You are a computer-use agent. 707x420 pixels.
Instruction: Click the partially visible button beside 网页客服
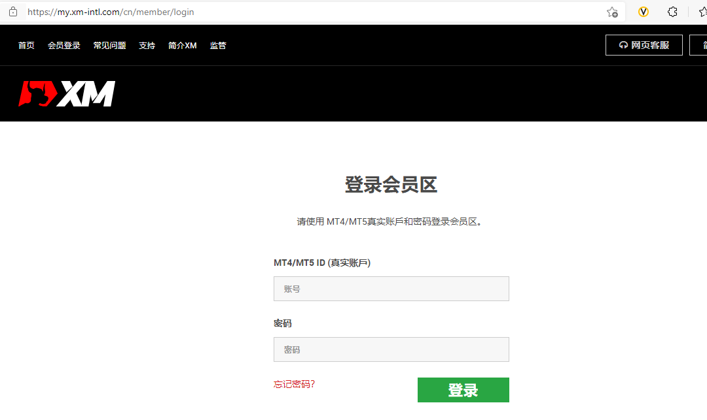(x=699, y=46)
